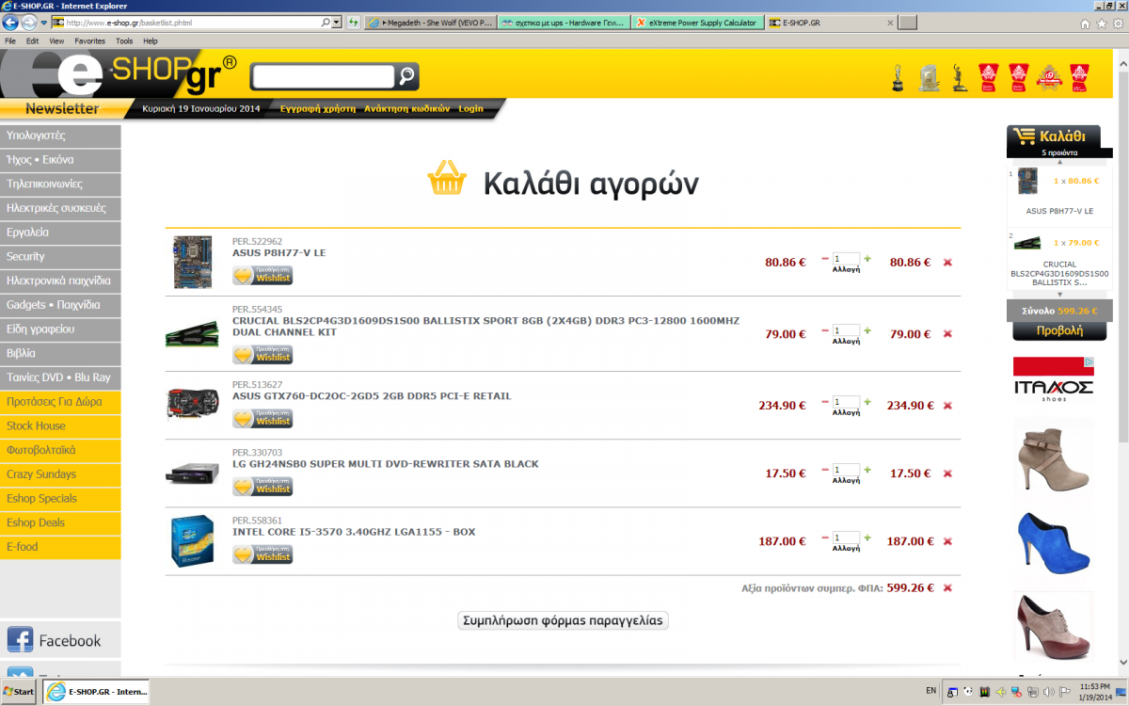This screenshot has height=706, width=1129.
Task: Decrease quantity of ASUS GTX760
Action: point(825,402)
